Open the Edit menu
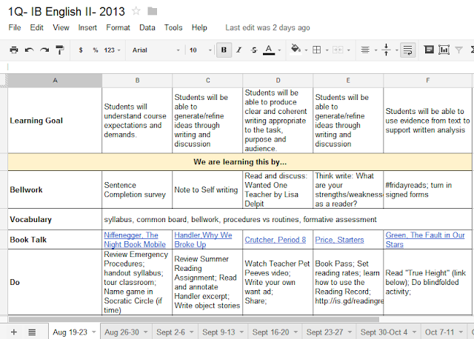The image size is (474, 339). (36, 27)
